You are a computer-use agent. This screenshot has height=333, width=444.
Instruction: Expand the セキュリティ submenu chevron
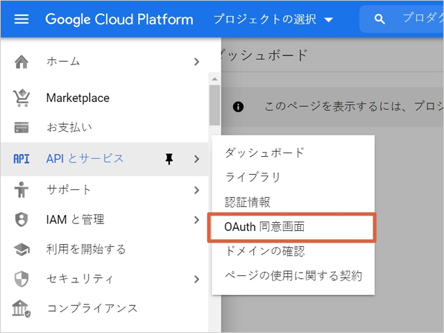point(197,279)
